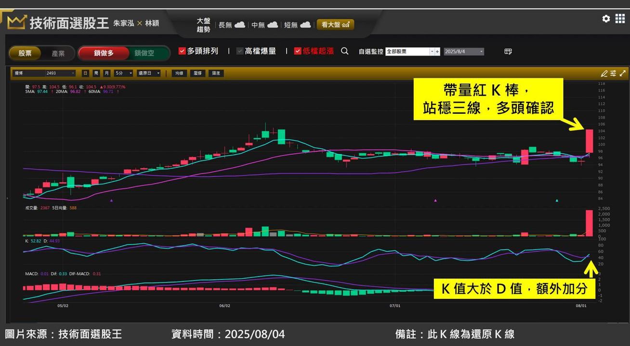Open the 5分 interval dropdown
Viewport: 630px width, 346px height.
coord(123,73)
